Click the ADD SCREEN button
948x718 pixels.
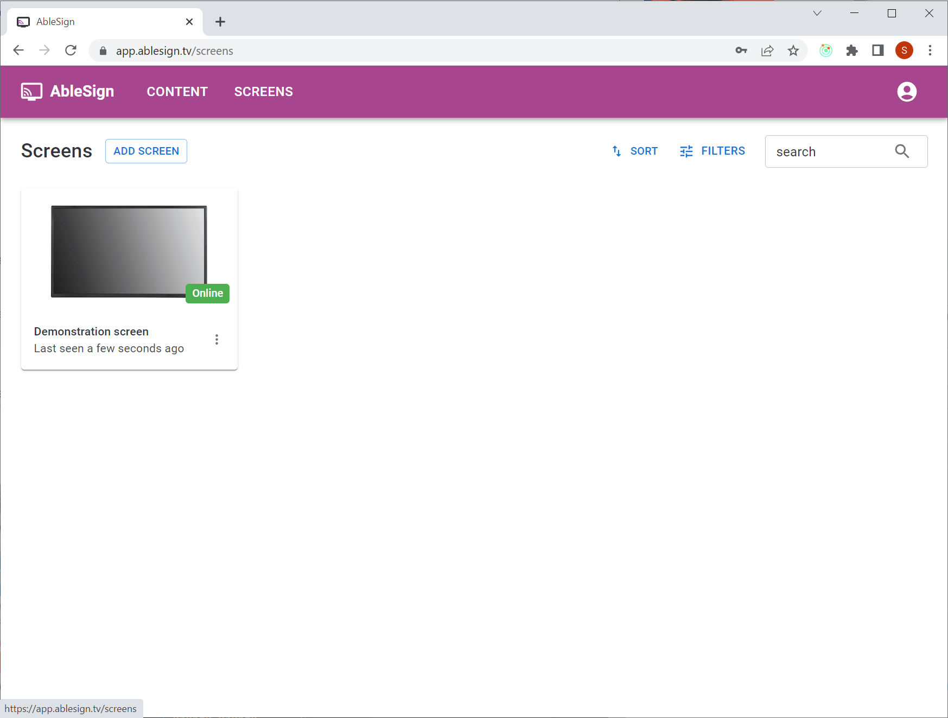click(x=145, y=151)
